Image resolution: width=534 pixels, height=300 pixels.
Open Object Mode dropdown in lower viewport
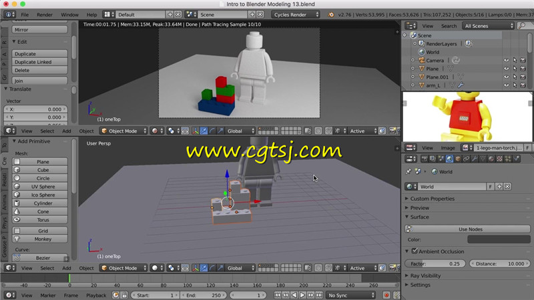[123, 268]
